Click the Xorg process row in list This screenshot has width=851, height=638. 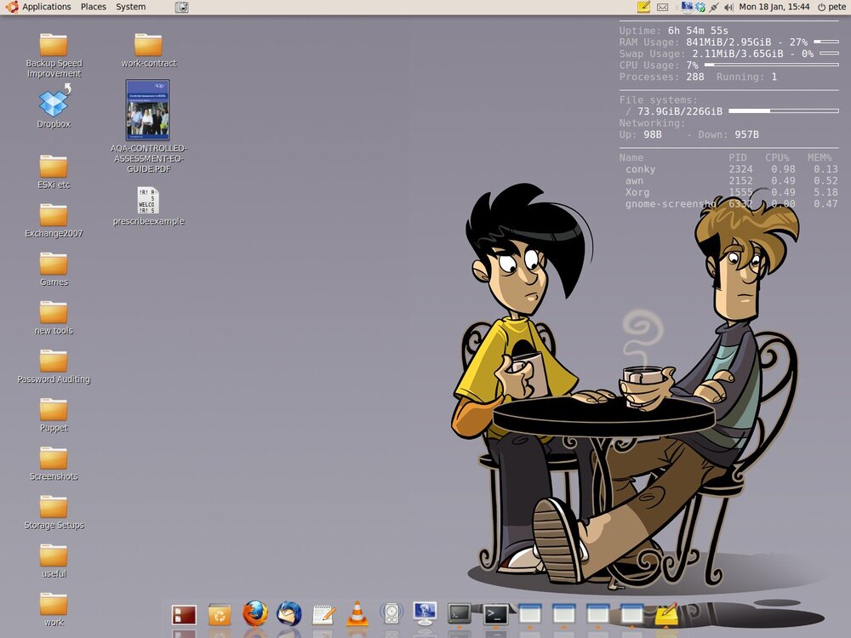click(x=729, y=192)
